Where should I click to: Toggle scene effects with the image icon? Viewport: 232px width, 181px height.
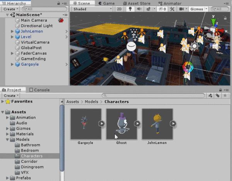point(148,9)
